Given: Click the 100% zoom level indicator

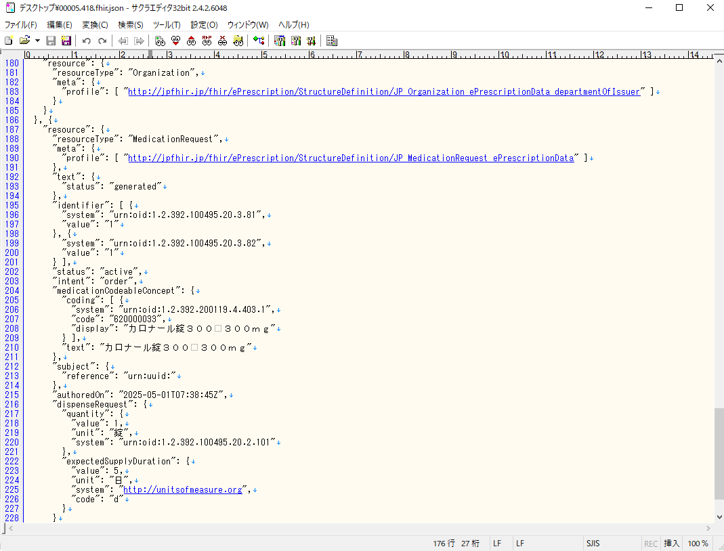Looking at the screenshot, I should 698,544.
